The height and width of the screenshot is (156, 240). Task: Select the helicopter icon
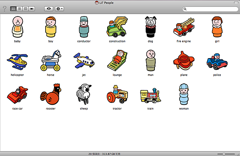coord(17,62)
